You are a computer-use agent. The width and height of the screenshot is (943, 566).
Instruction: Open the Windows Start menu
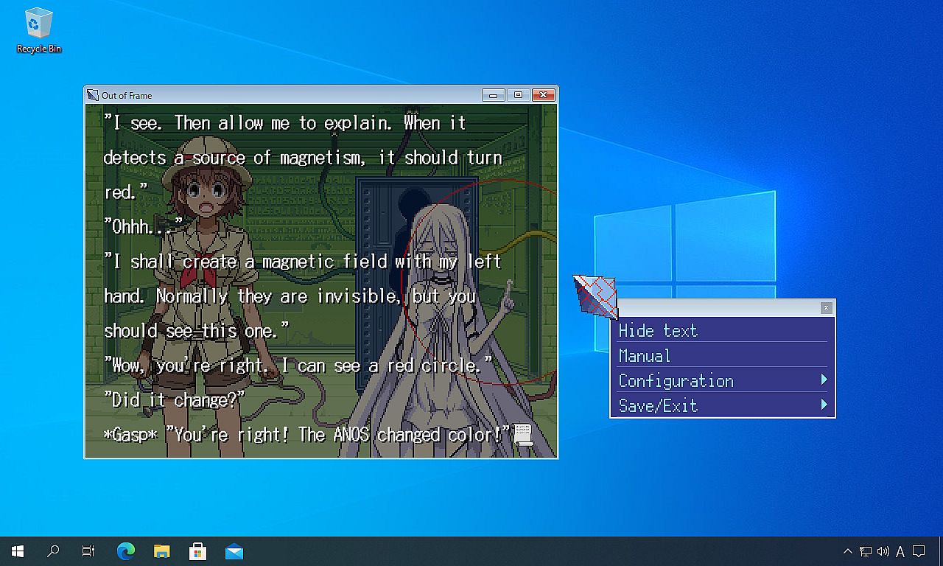click(18, 551)
